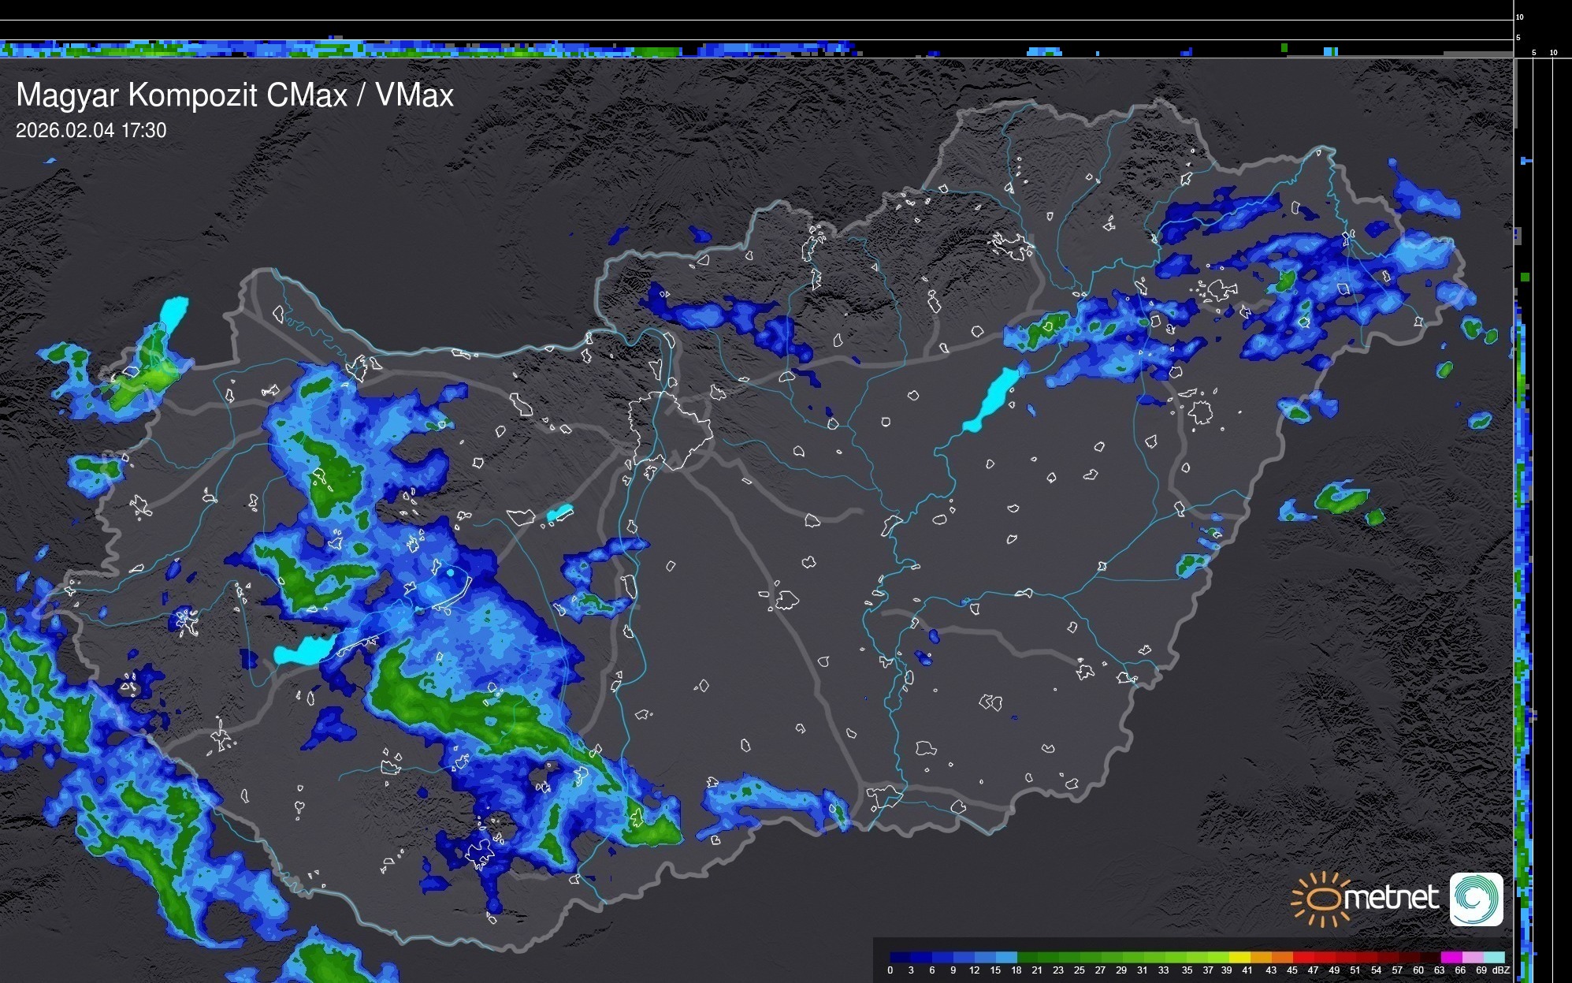Click the teal spiral app icon

[x=1476, y=899]
